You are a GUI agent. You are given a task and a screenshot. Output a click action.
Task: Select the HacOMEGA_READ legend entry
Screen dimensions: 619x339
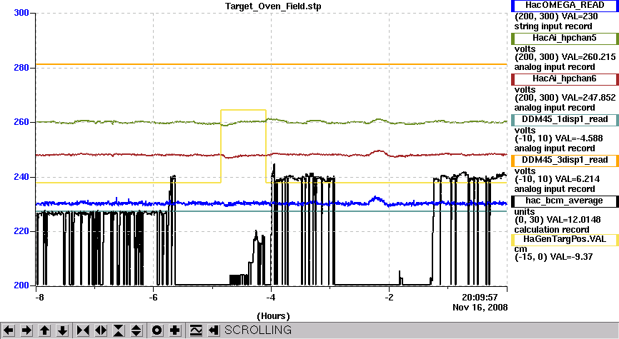565,6
